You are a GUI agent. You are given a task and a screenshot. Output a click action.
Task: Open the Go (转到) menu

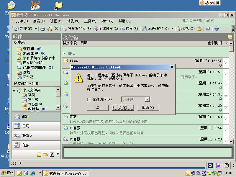[73, 21]
